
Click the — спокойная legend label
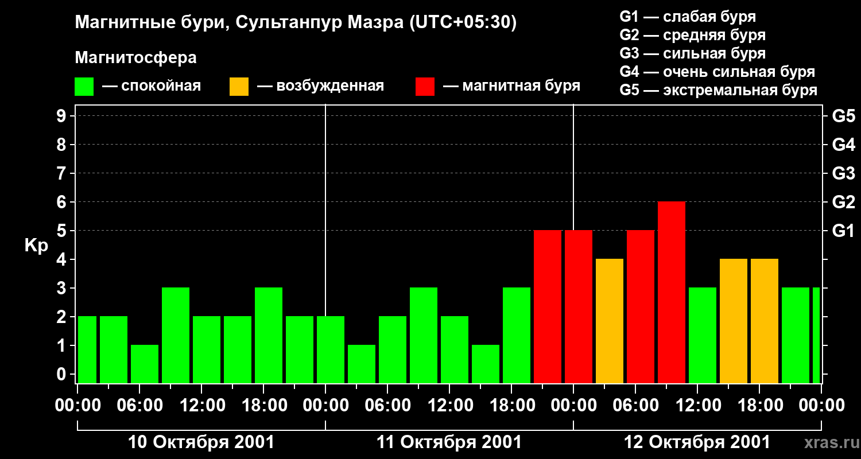pyautogui.click(x=152, y=87)
